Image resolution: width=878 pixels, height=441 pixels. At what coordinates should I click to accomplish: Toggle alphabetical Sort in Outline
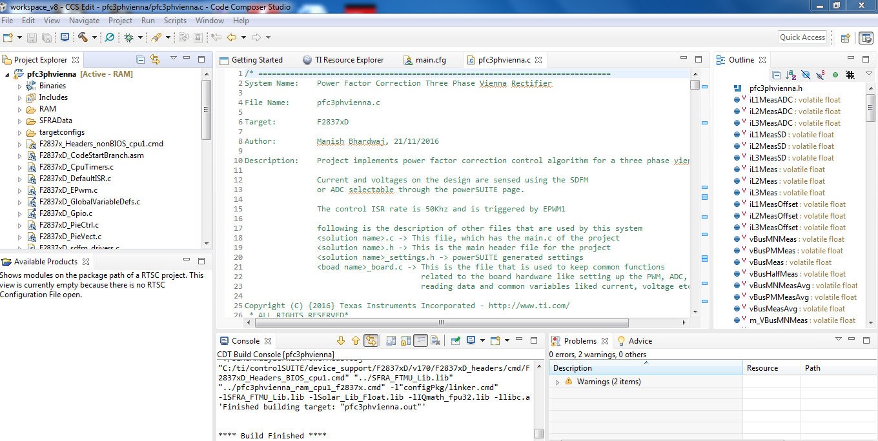tap(791, 75)
